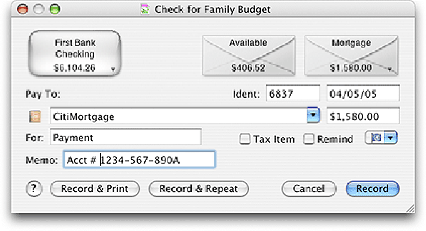Click the blue Record button
Viewport: 426px width, 231px height.
tap(372, 189)
